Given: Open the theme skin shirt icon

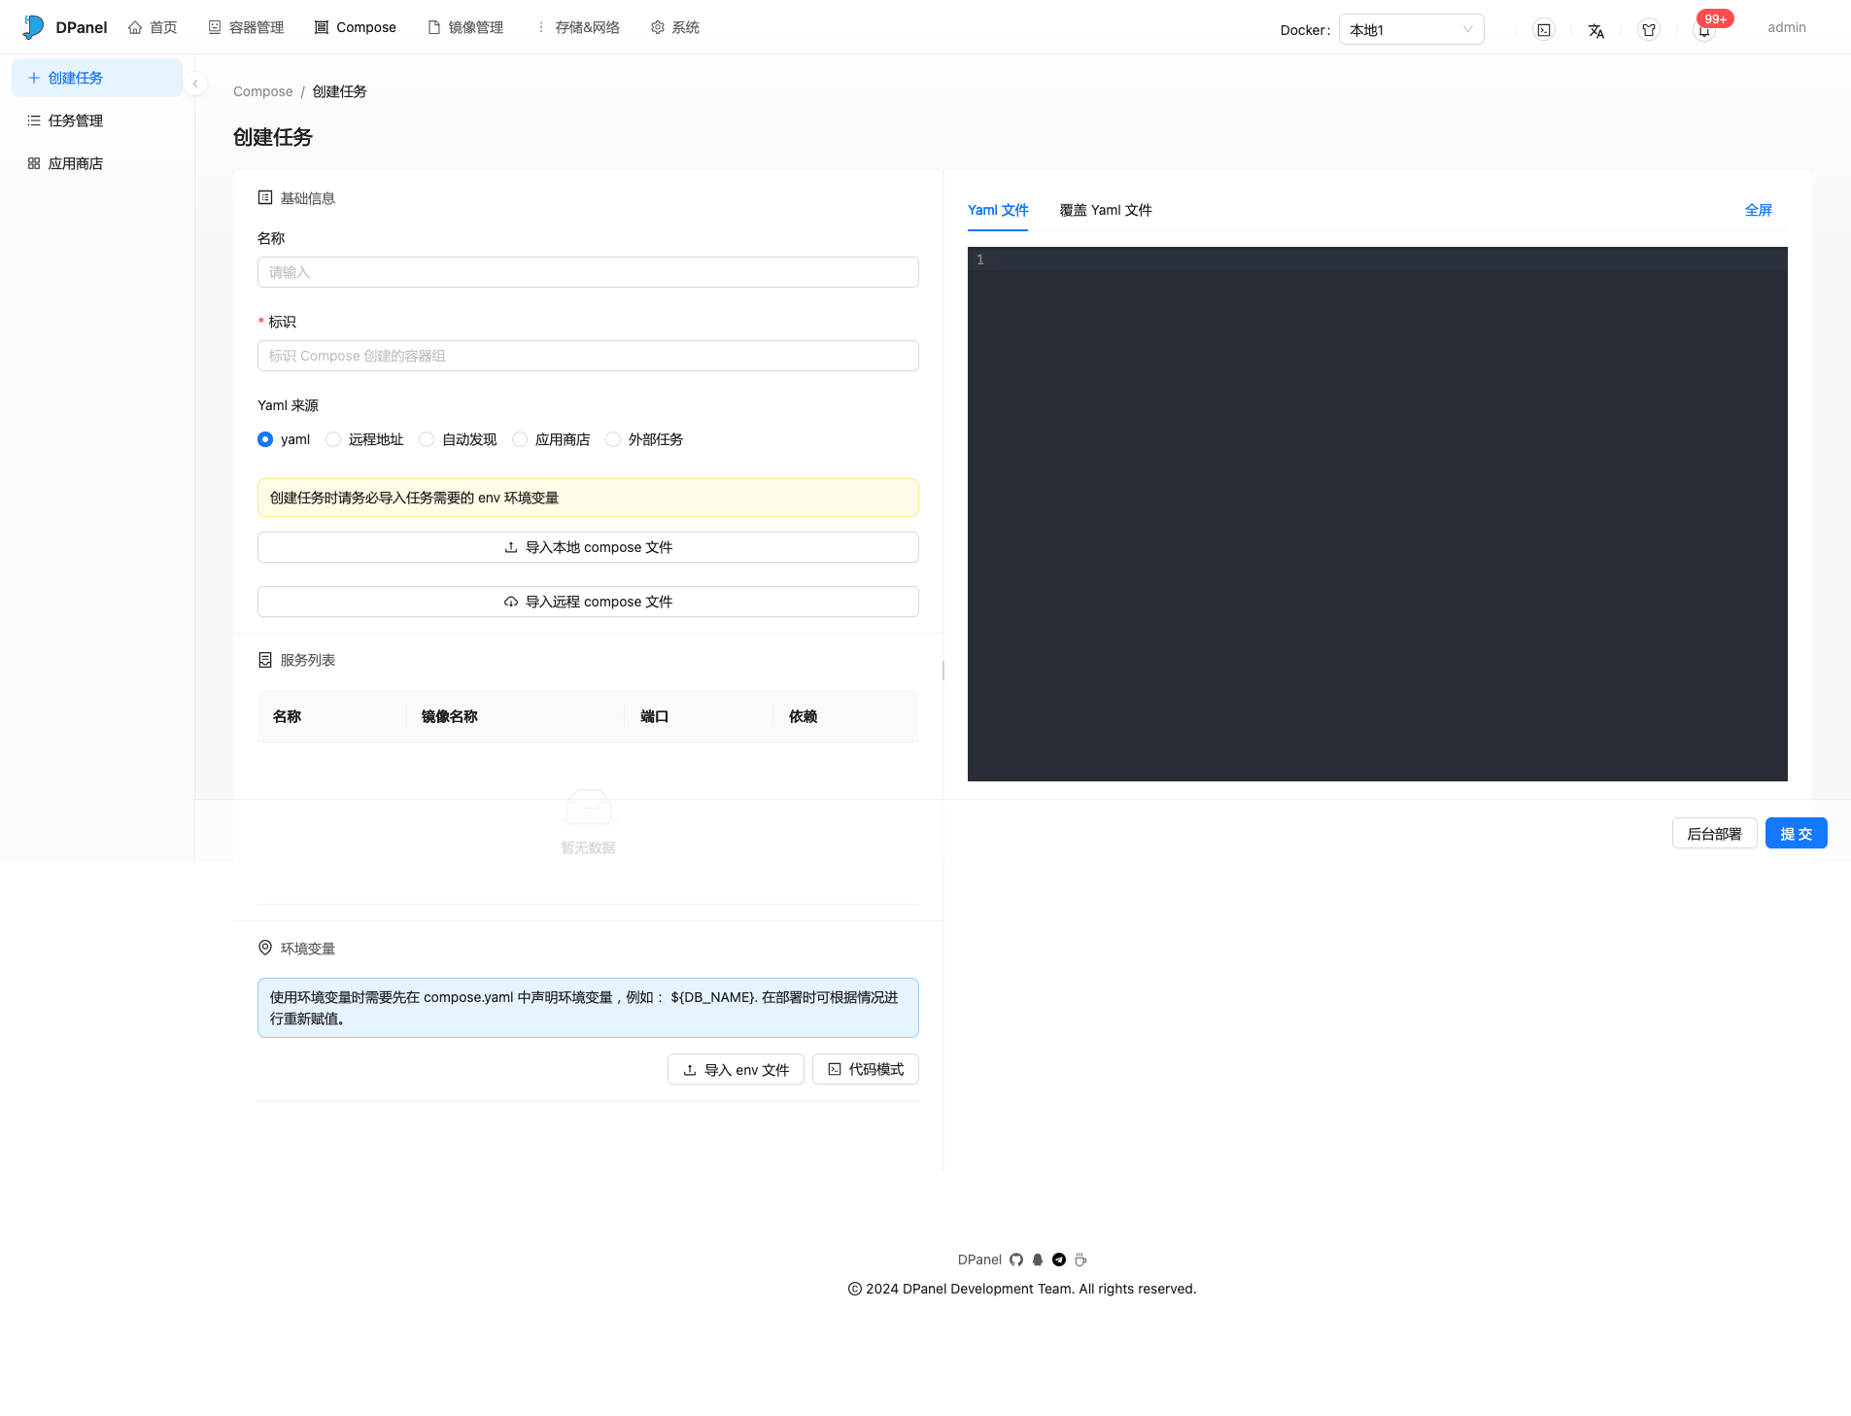Looking at the screenshot, I should (1648, 30).
